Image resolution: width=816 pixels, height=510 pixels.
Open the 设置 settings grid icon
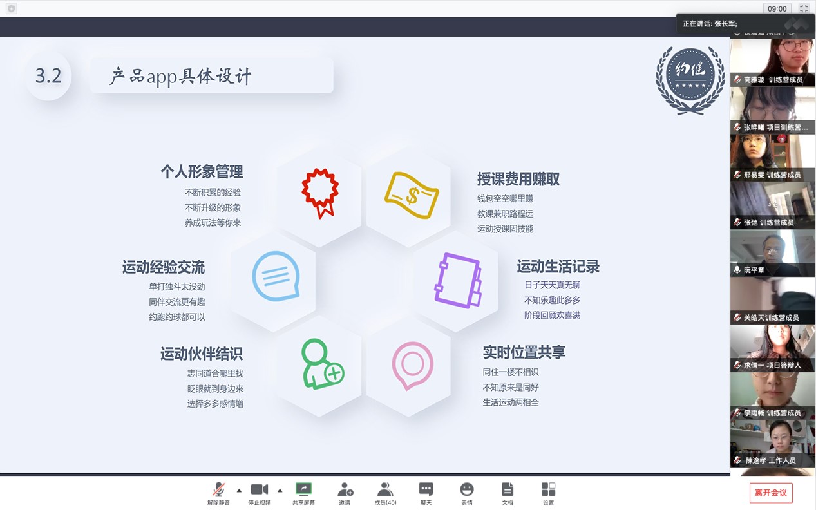pos(548,489)
